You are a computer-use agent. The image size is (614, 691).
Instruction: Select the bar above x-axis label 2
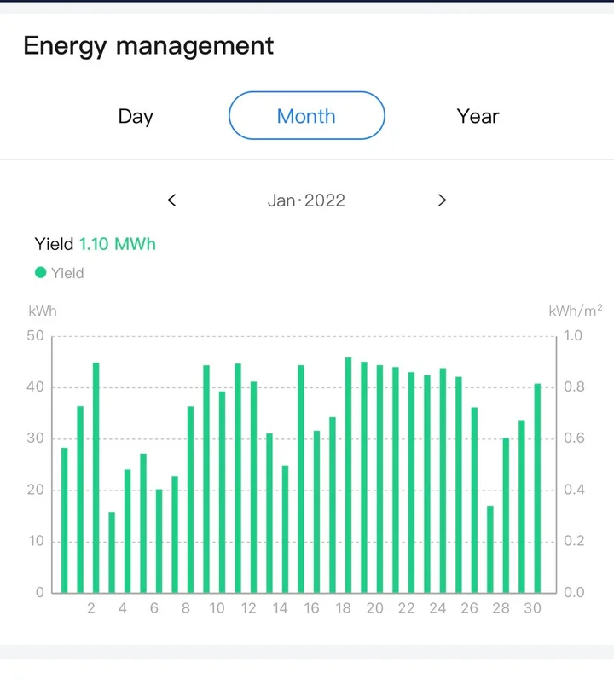pos(96,478)
